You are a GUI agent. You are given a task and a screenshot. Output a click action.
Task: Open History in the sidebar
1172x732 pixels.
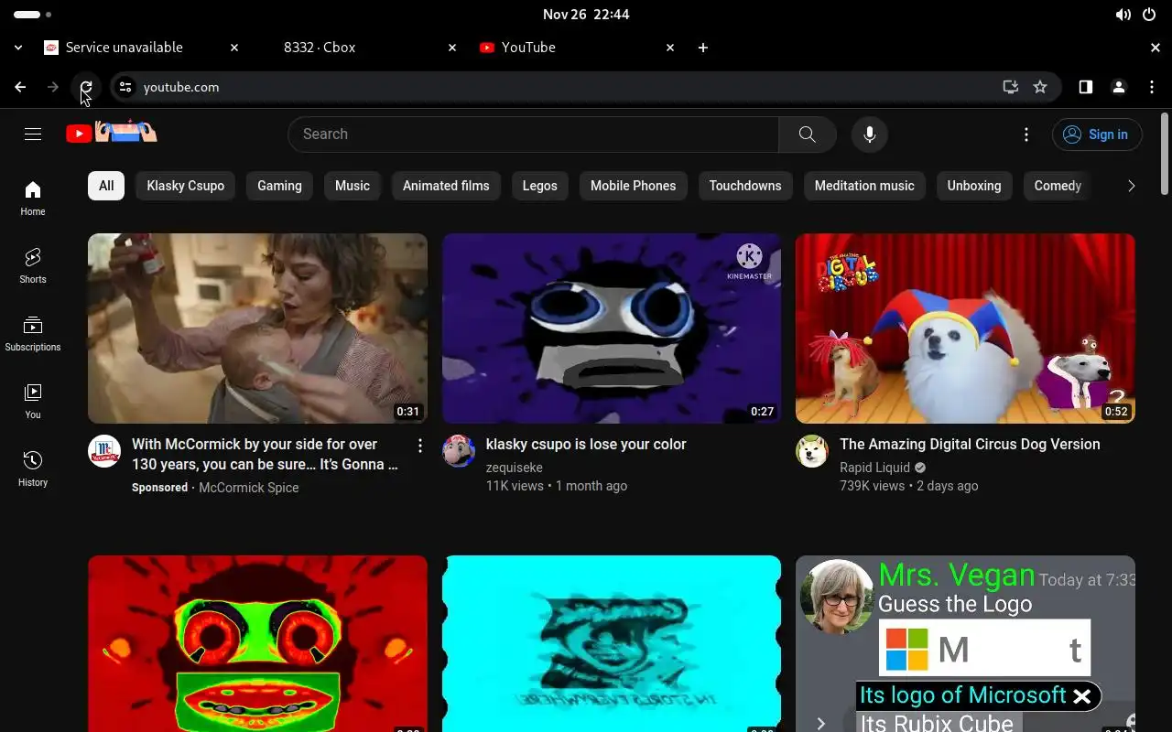click(x=33, y=468)
